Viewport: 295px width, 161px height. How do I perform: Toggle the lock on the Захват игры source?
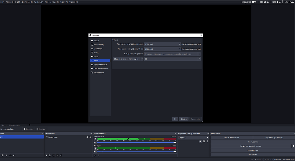click(x=90, y=137)
